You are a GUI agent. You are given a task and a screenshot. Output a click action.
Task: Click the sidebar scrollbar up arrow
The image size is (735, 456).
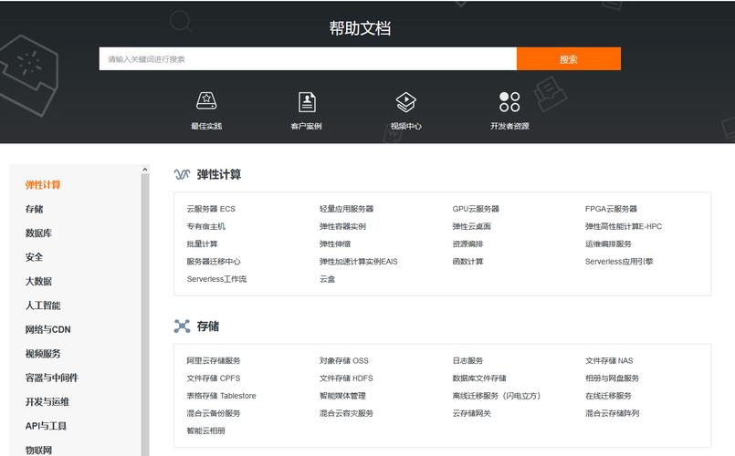point(145,170)
